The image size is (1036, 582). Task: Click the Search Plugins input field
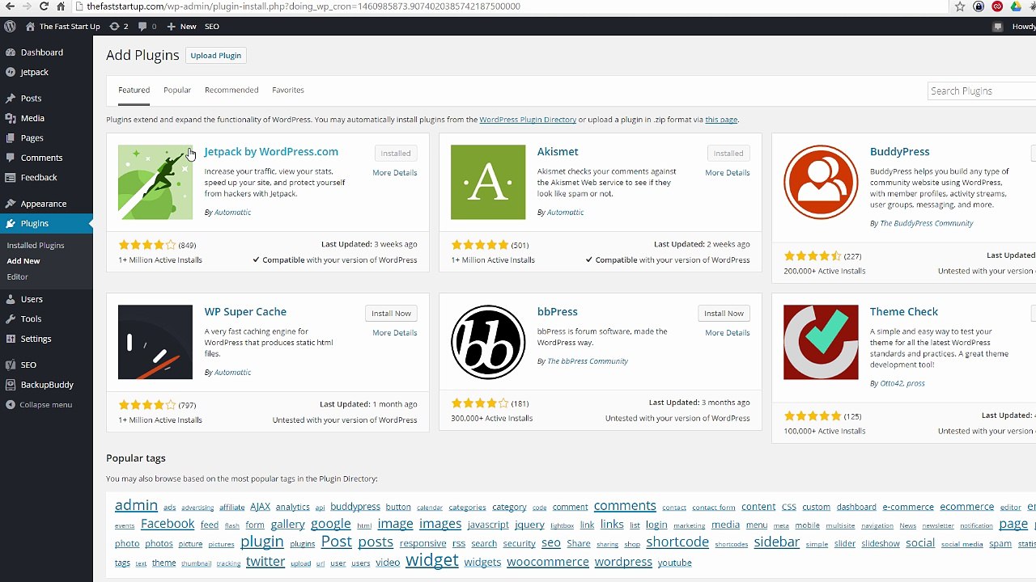(982, 91)
